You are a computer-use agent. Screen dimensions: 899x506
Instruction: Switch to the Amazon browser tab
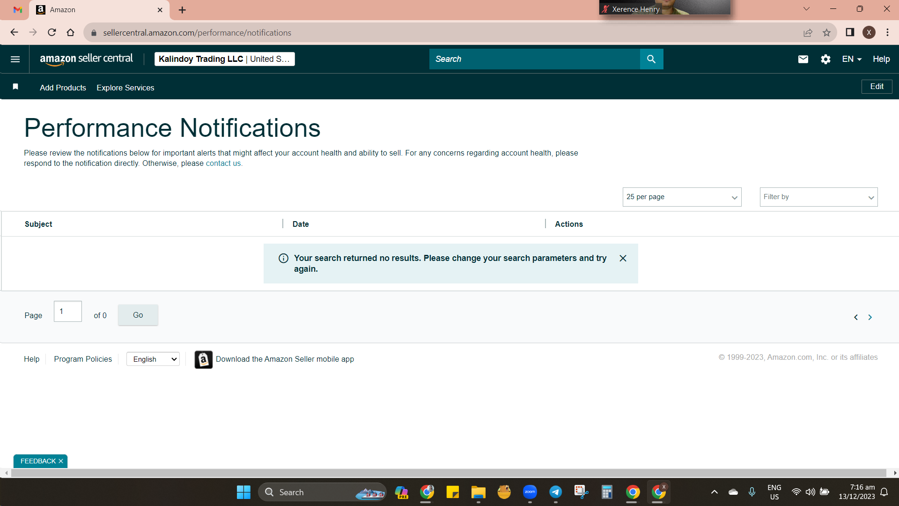click(x=99, y=10)
